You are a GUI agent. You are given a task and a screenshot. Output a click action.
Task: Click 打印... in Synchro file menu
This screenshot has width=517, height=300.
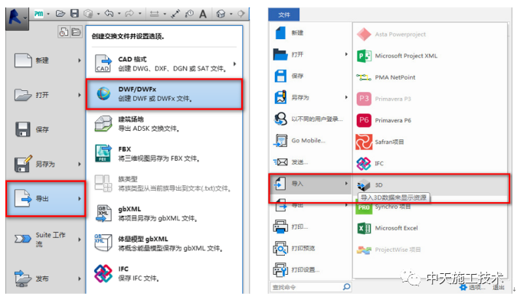tap(311, 227)
